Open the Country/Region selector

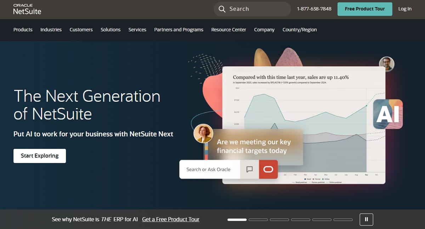pos(300,30)
